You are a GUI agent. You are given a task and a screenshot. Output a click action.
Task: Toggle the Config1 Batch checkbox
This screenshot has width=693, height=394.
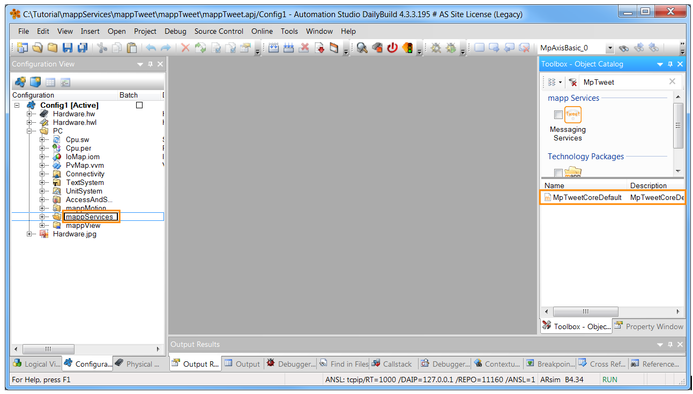(139, 105)
